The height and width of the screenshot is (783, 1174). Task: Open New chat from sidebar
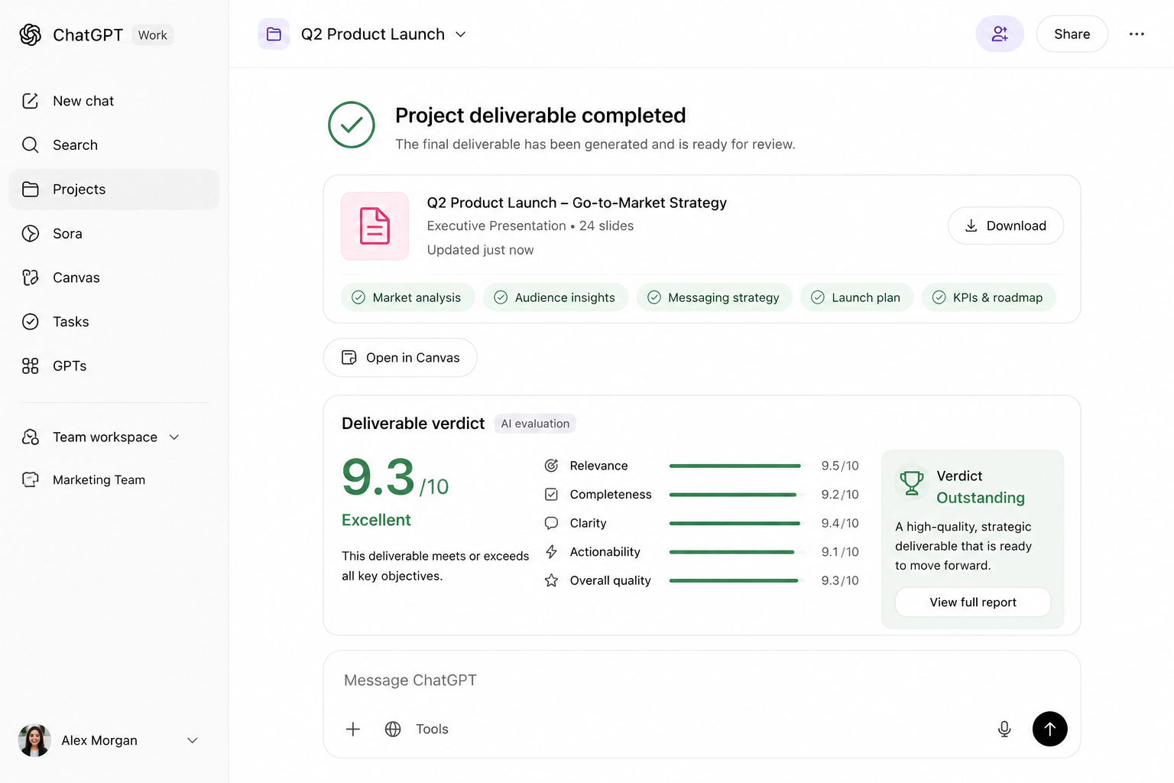tap(114, 101)
